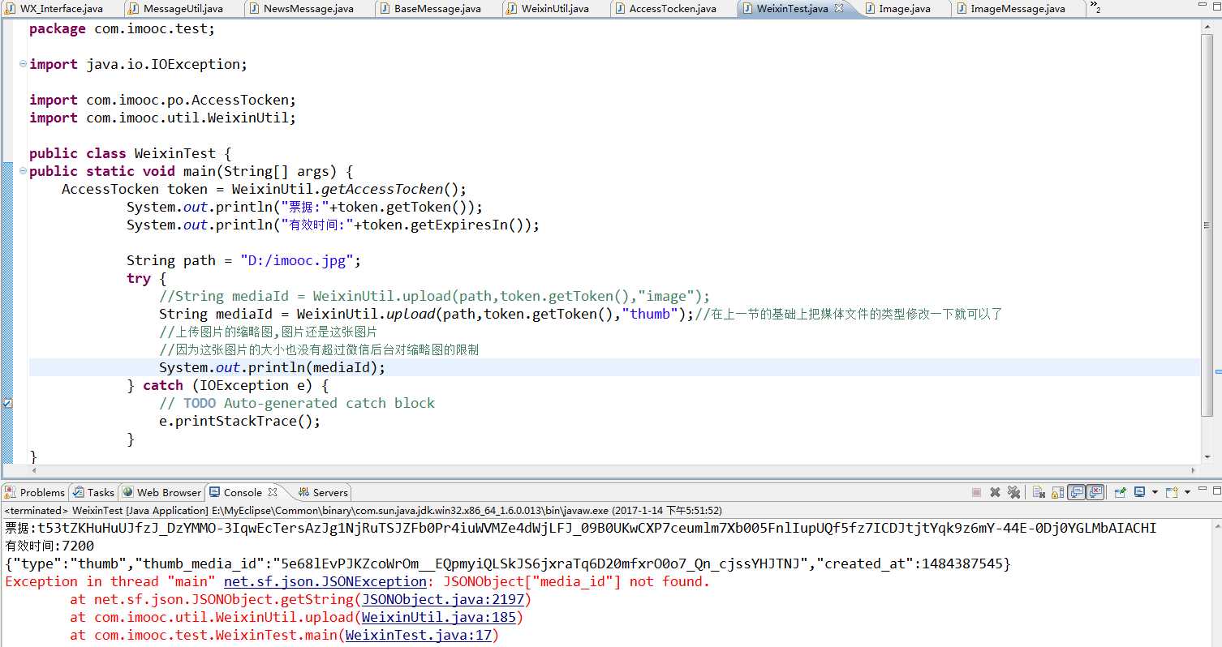Screen dimensions: 1222x647
Task: Click the console JSON output with thumb_media_id
Action: 508,563
